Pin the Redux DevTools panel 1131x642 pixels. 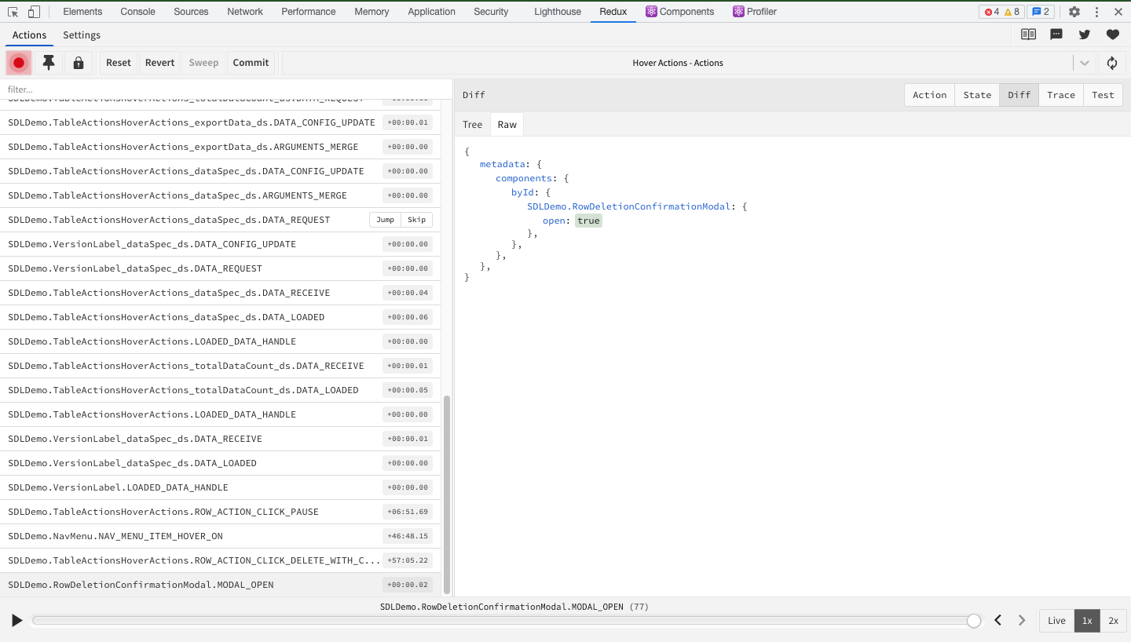[x=48, y=62]
